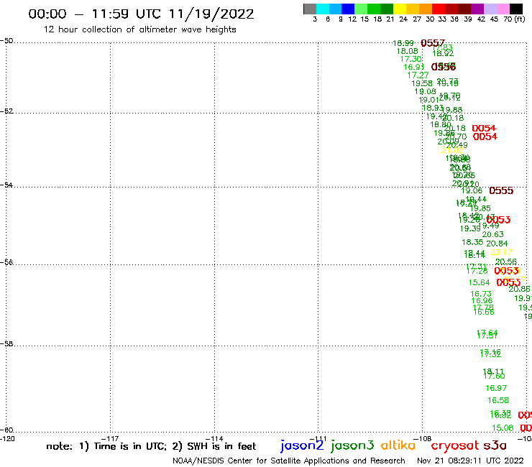The image size is (532, 467).
Task: Click the timestamp 'Nov 21 08:29:11 UTC 2022'
Action: click(x=470, y=461)
